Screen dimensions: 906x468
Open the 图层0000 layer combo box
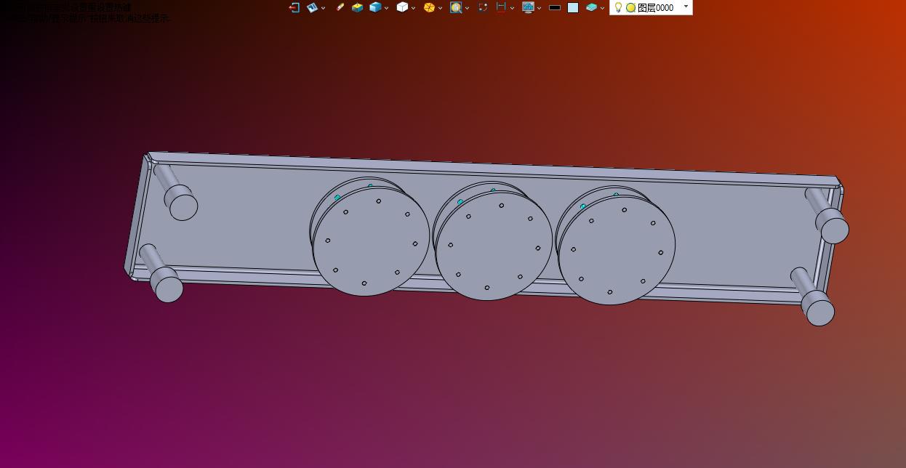651,7
